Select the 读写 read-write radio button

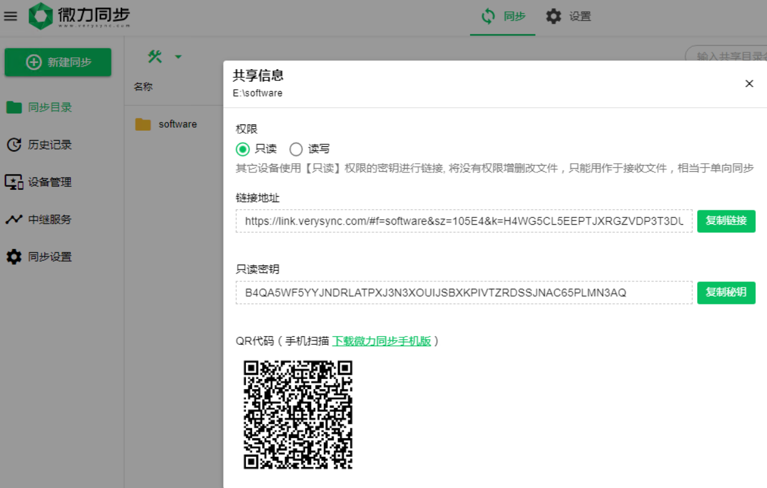click(296, 149)
